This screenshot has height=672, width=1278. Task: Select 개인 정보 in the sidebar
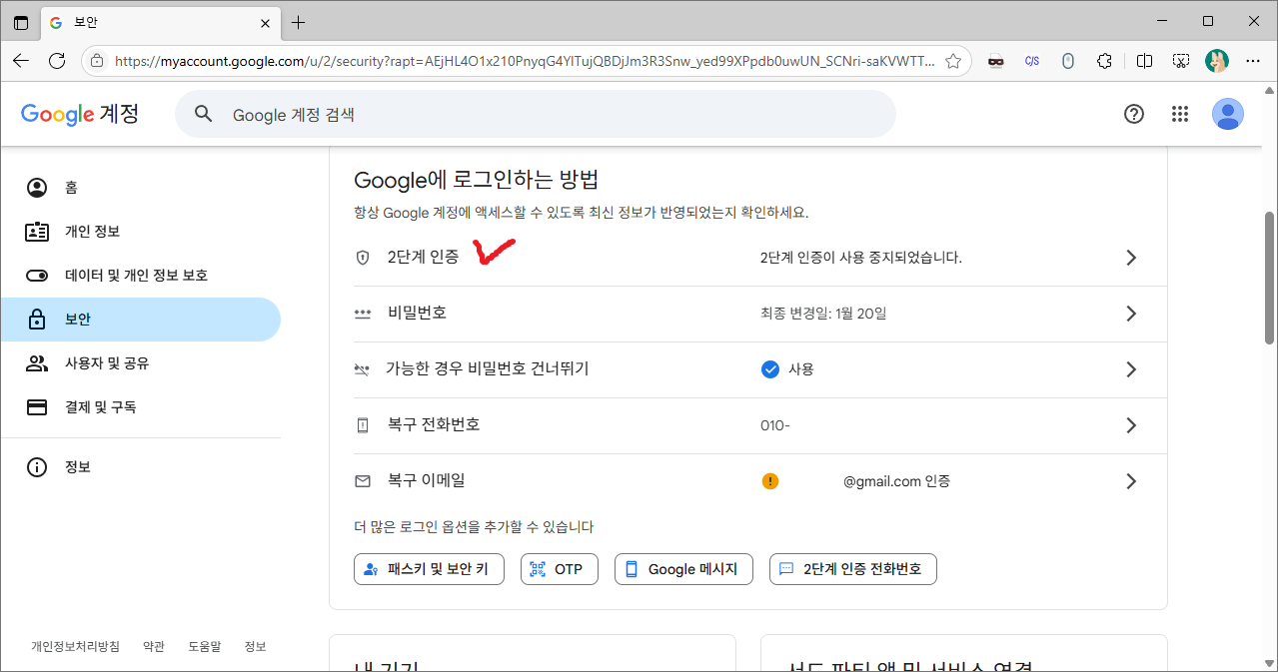[x=140, y=232]
